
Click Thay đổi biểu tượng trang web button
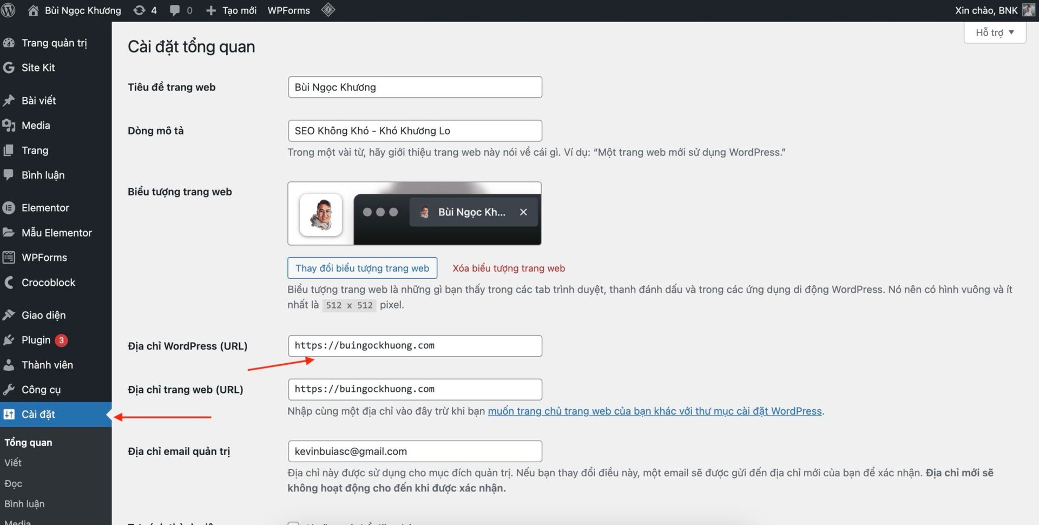click(x=361, y=268)
